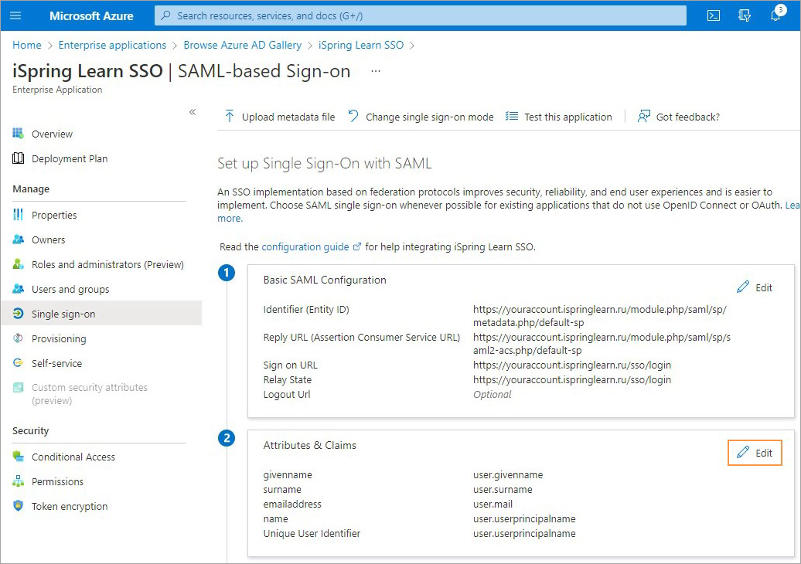Navigate to Home breadcrumb
The width and height of the screenshot is (801, 564).
(x=26, y=45)
